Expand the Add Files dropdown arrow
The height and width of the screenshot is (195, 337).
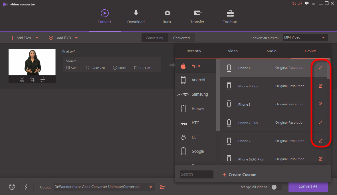(x=37, y=38)
